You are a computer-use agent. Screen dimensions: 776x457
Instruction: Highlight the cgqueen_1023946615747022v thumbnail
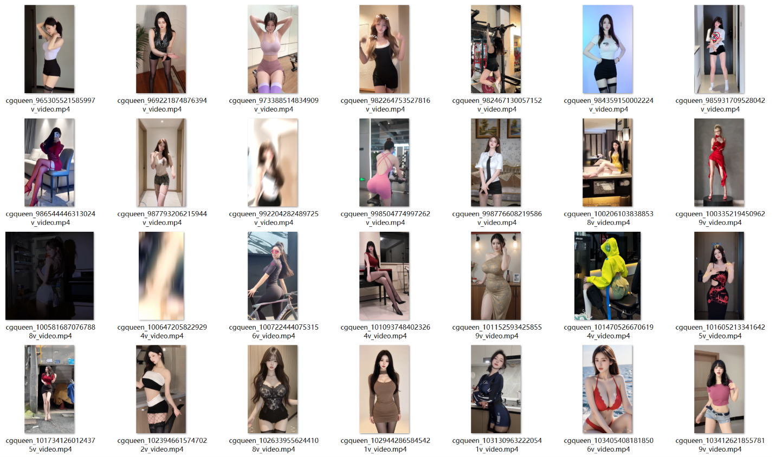coord(161,389)
